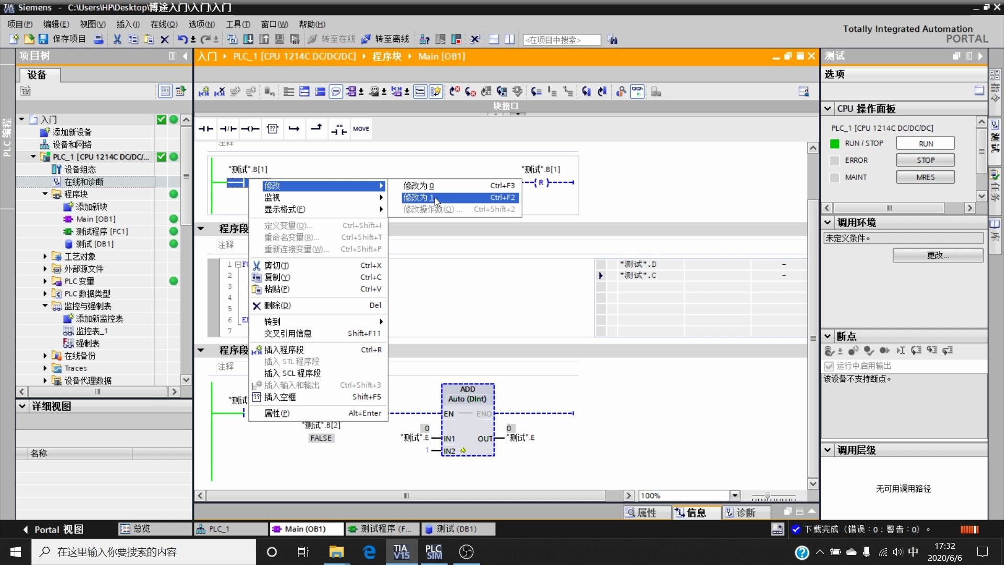The height and width of the screenshot is (565, 1004).
Task: Collapse the PLC_1 tree node
Action: coord(33,157)
